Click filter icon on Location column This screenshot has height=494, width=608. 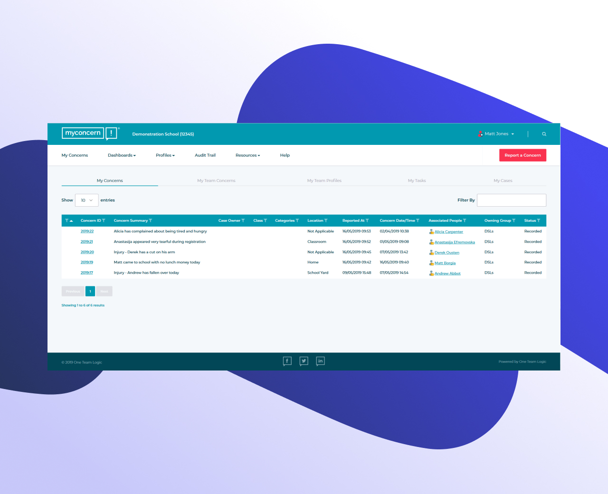(326, 220)
